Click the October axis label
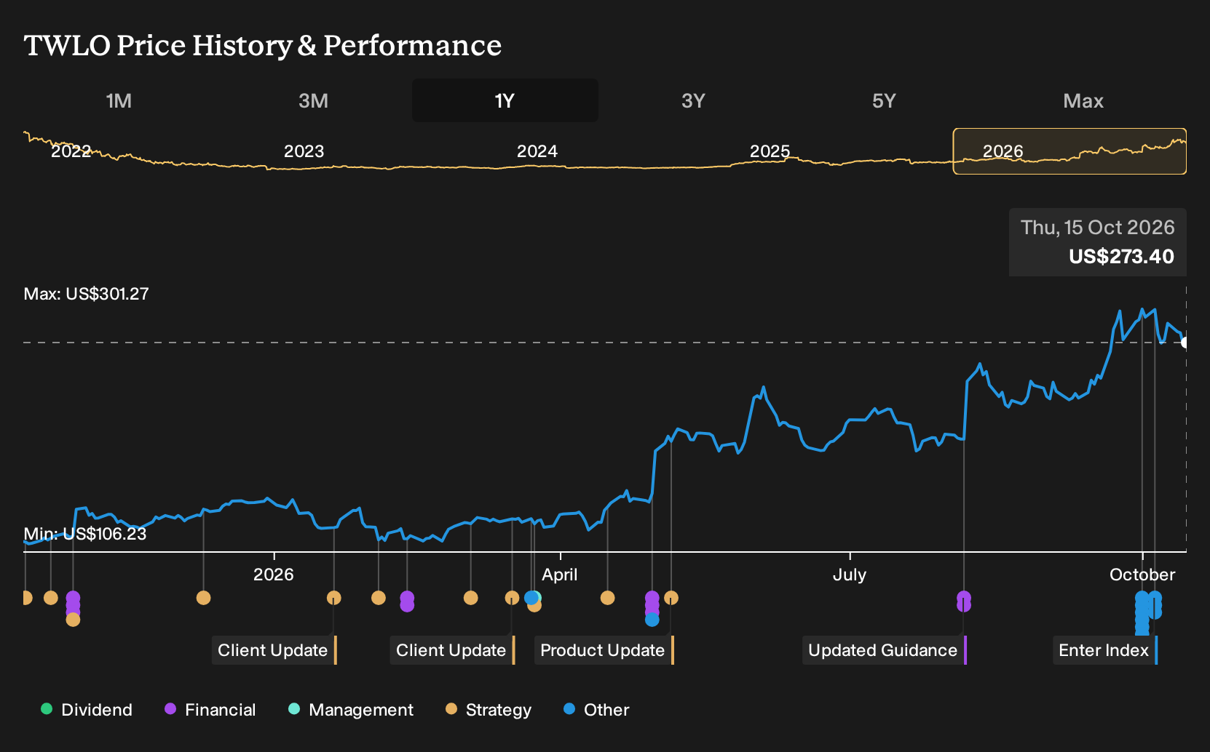Viewport: 1210px width, 752px height. click(1142, 575)
